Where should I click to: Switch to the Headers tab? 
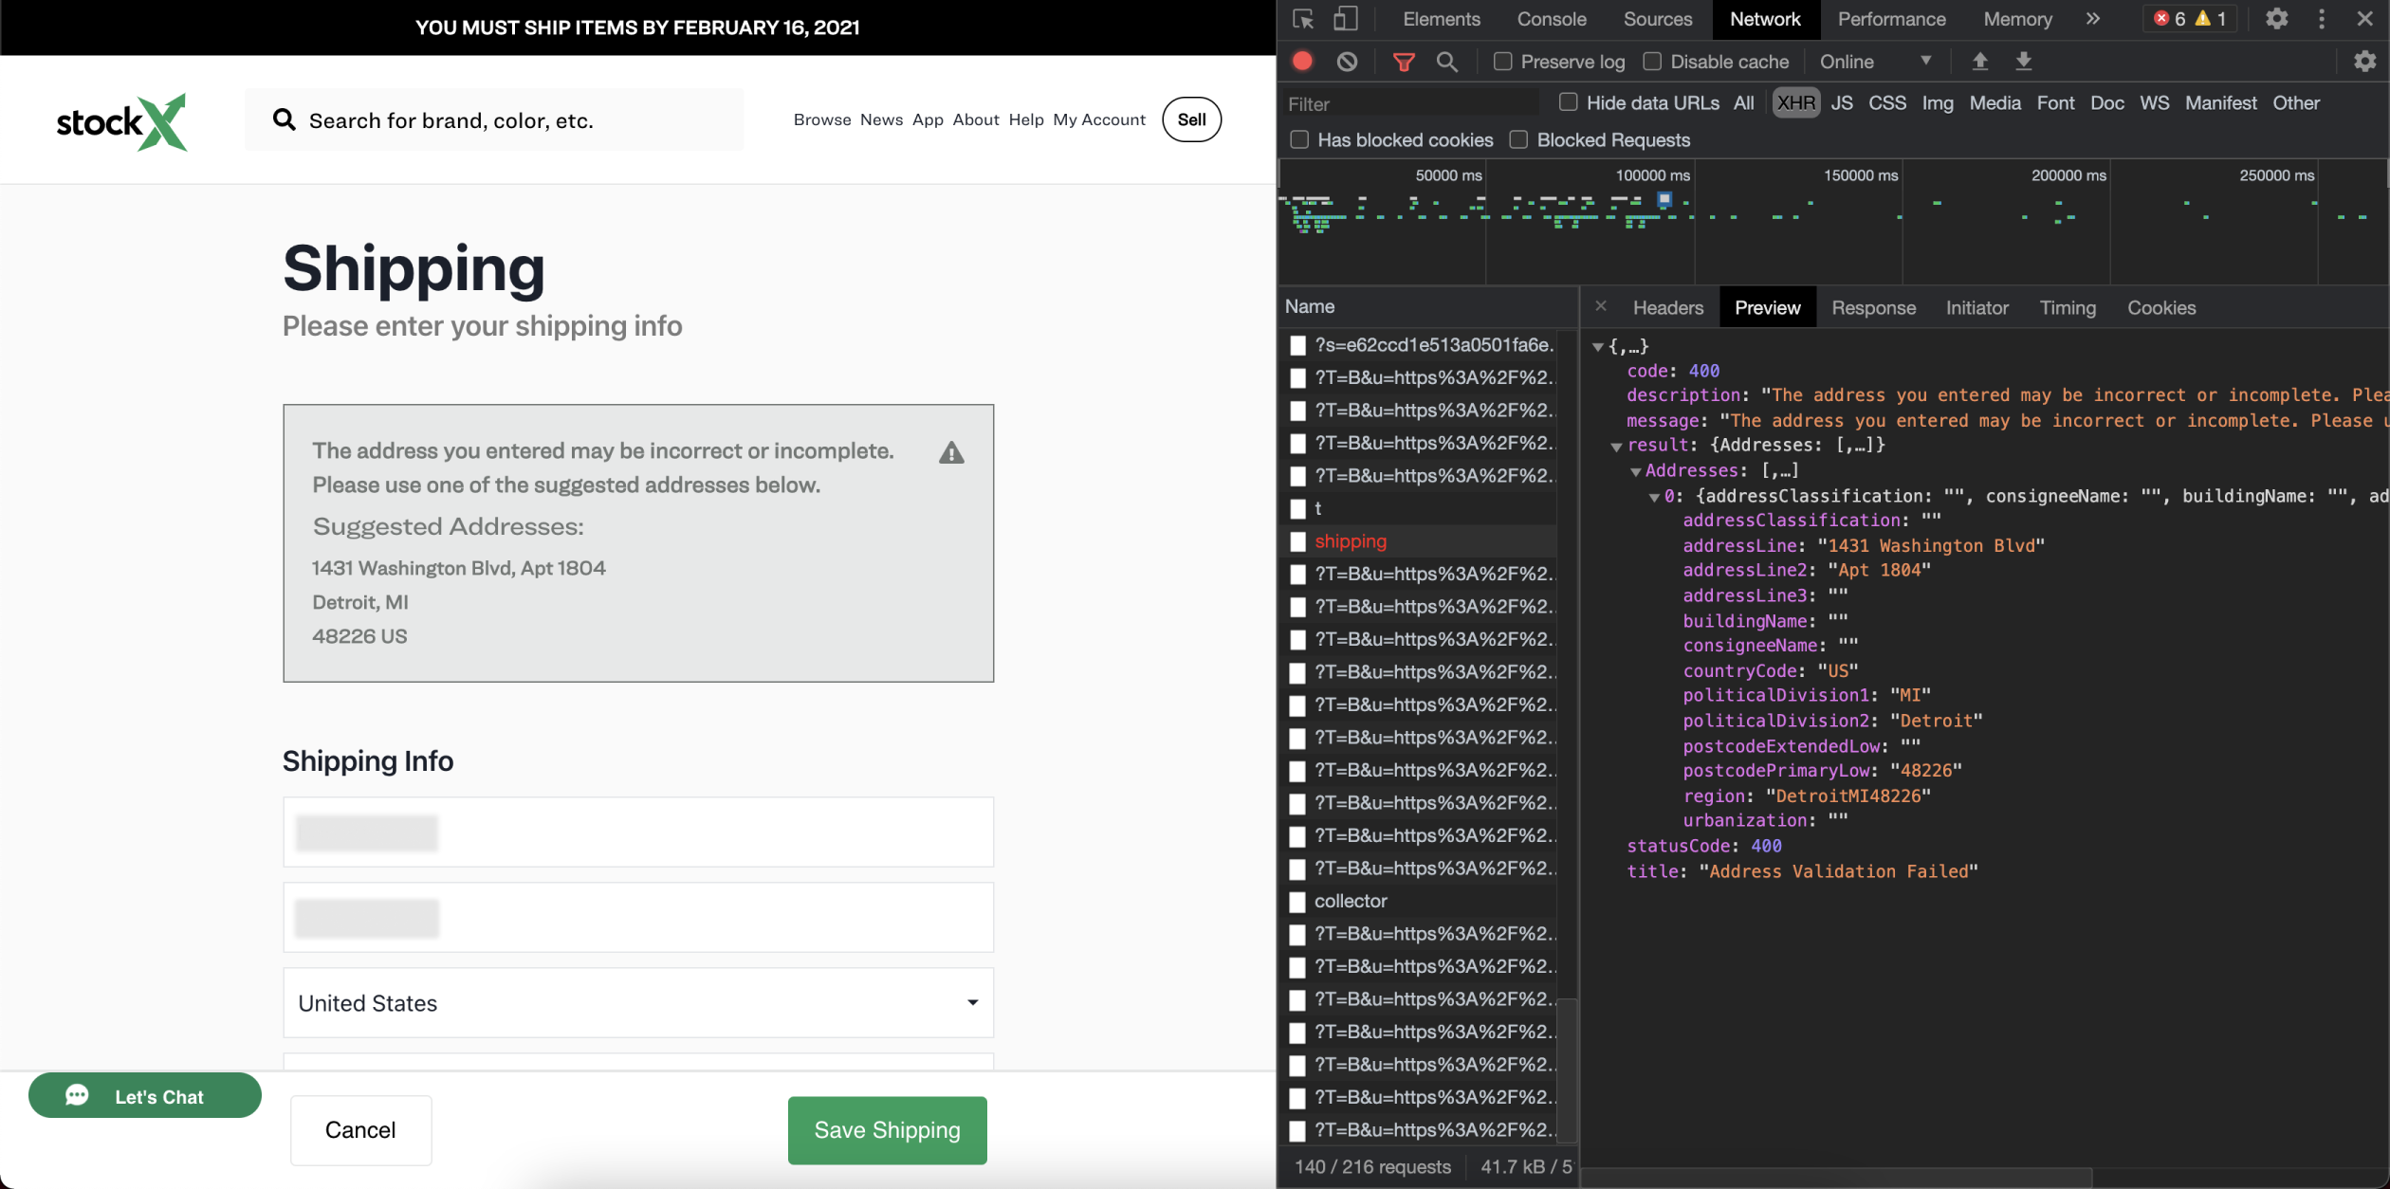pyautogui.click(x=1667, y=307)
